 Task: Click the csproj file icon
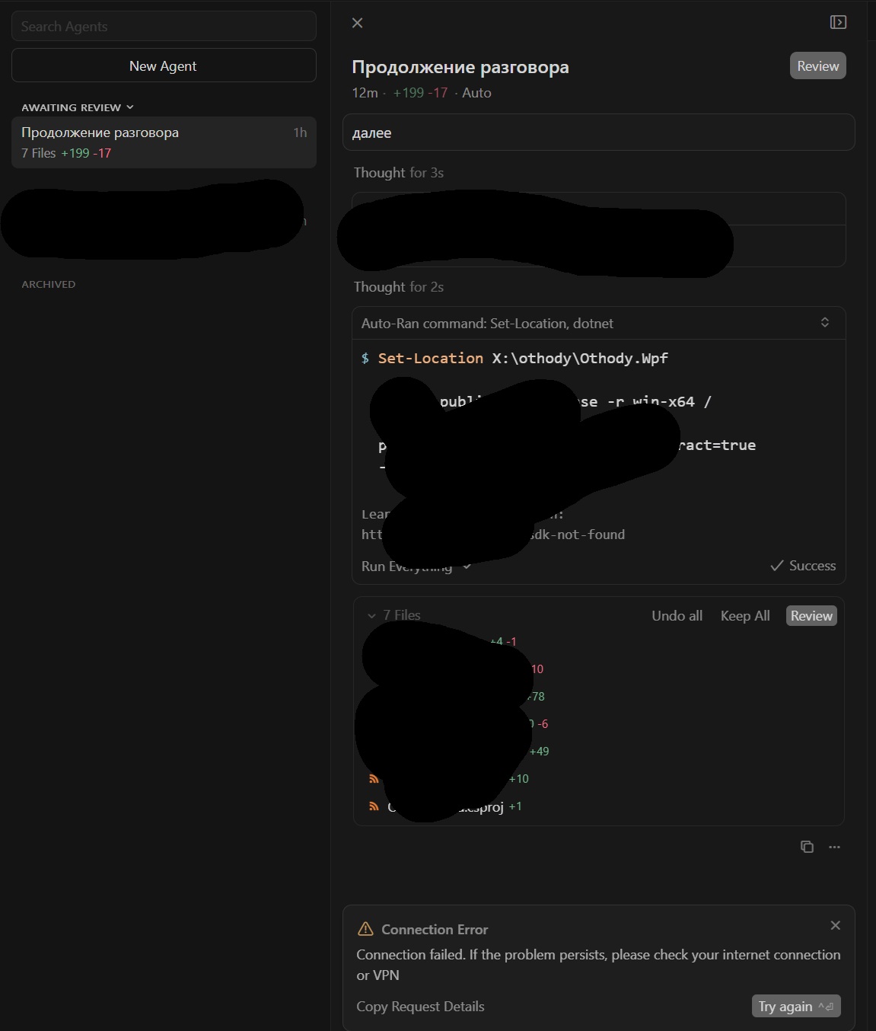(374, 806)
